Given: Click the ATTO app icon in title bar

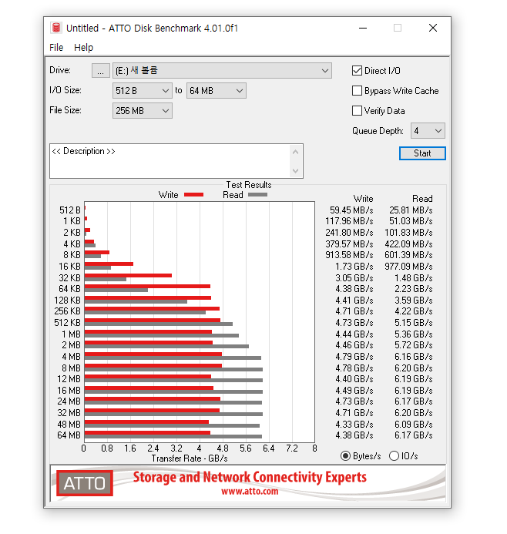Looking at the screenshot, I should [55, 28].
